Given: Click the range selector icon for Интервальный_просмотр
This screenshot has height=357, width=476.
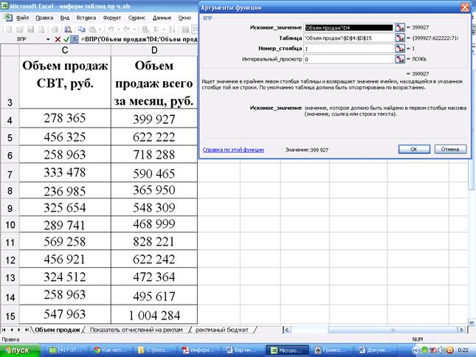Looking at the screenshot, I should [400, 58].
